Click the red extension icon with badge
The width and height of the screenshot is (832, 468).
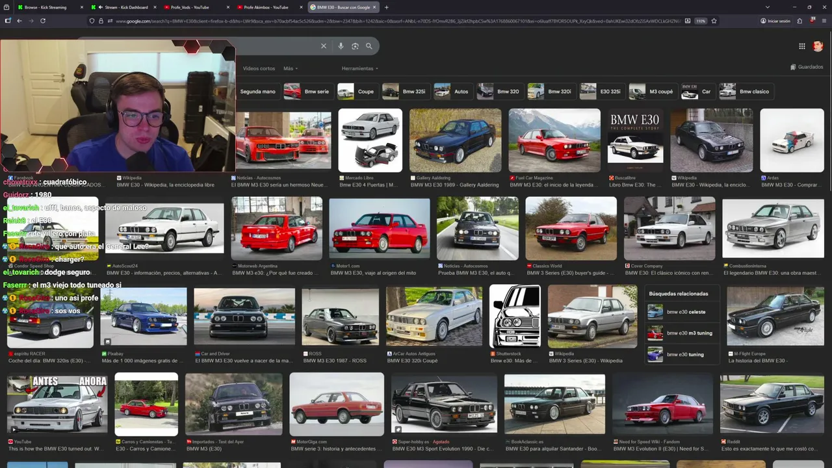click(812, 21)
